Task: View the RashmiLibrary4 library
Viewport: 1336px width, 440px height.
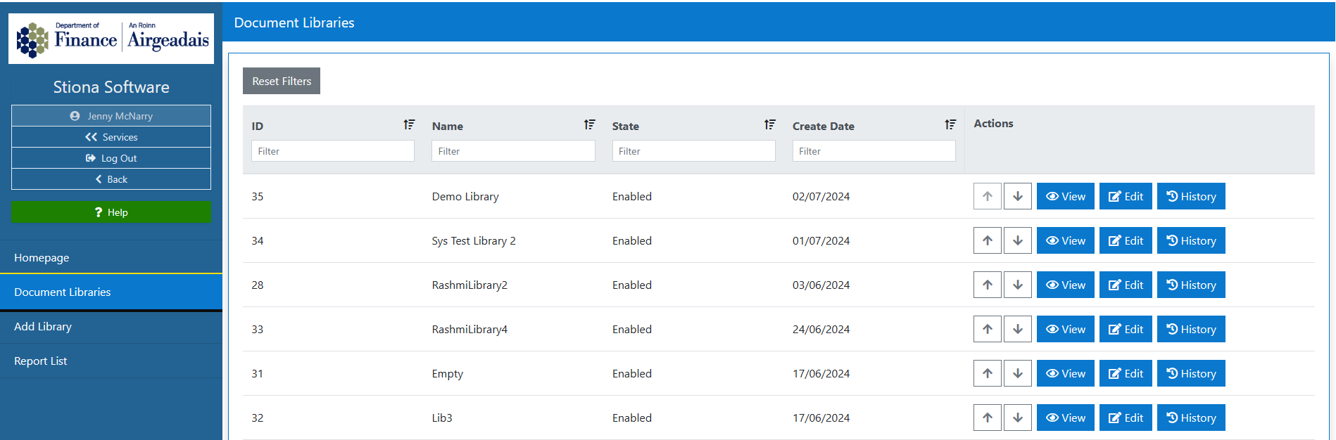Action: (x=1066, y=329)
